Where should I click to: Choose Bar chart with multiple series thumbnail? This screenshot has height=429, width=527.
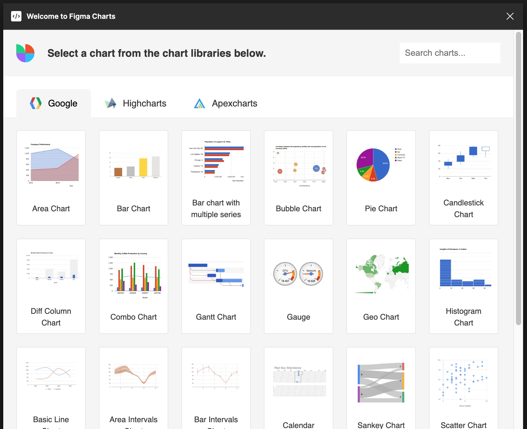(216, 161)
